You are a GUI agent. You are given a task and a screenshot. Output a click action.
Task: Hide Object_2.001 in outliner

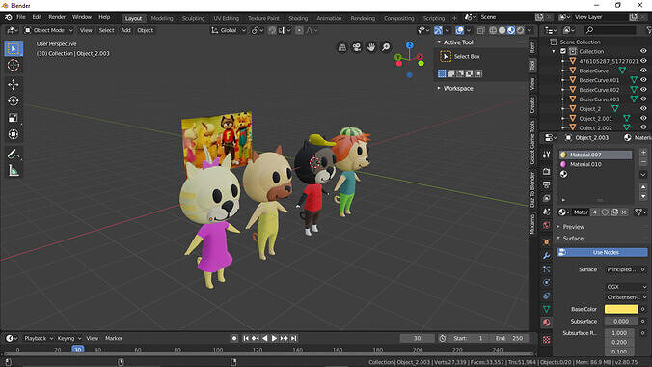click(643, 118)
